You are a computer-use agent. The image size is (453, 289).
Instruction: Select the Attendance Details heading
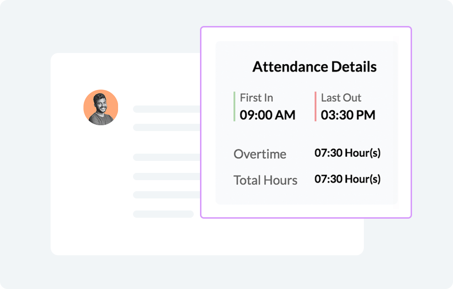coord(314,66)
